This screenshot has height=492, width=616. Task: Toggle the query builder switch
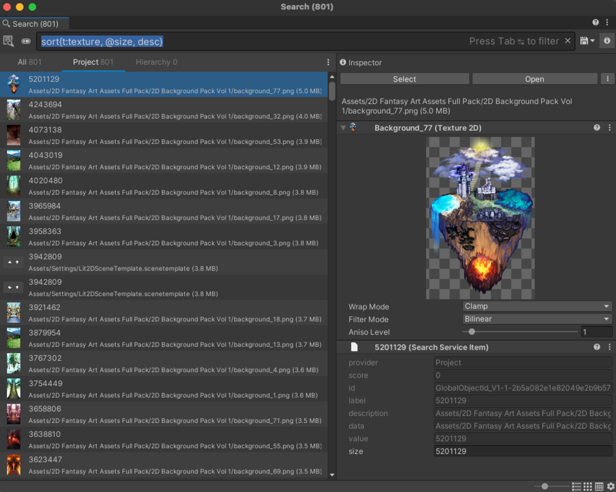(26, 41)
